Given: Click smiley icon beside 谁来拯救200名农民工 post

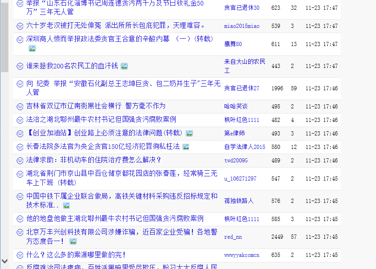Looking at the screenshot, I should [x=20, y=66].
